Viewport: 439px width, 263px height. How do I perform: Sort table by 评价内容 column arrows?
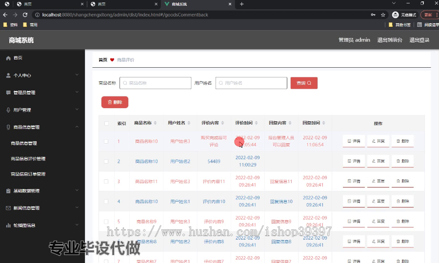pyautogui.click(x=222, y=123)
